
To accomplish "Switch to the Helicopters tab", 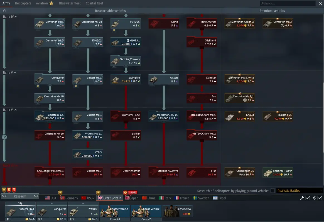I will coord(23,3).
